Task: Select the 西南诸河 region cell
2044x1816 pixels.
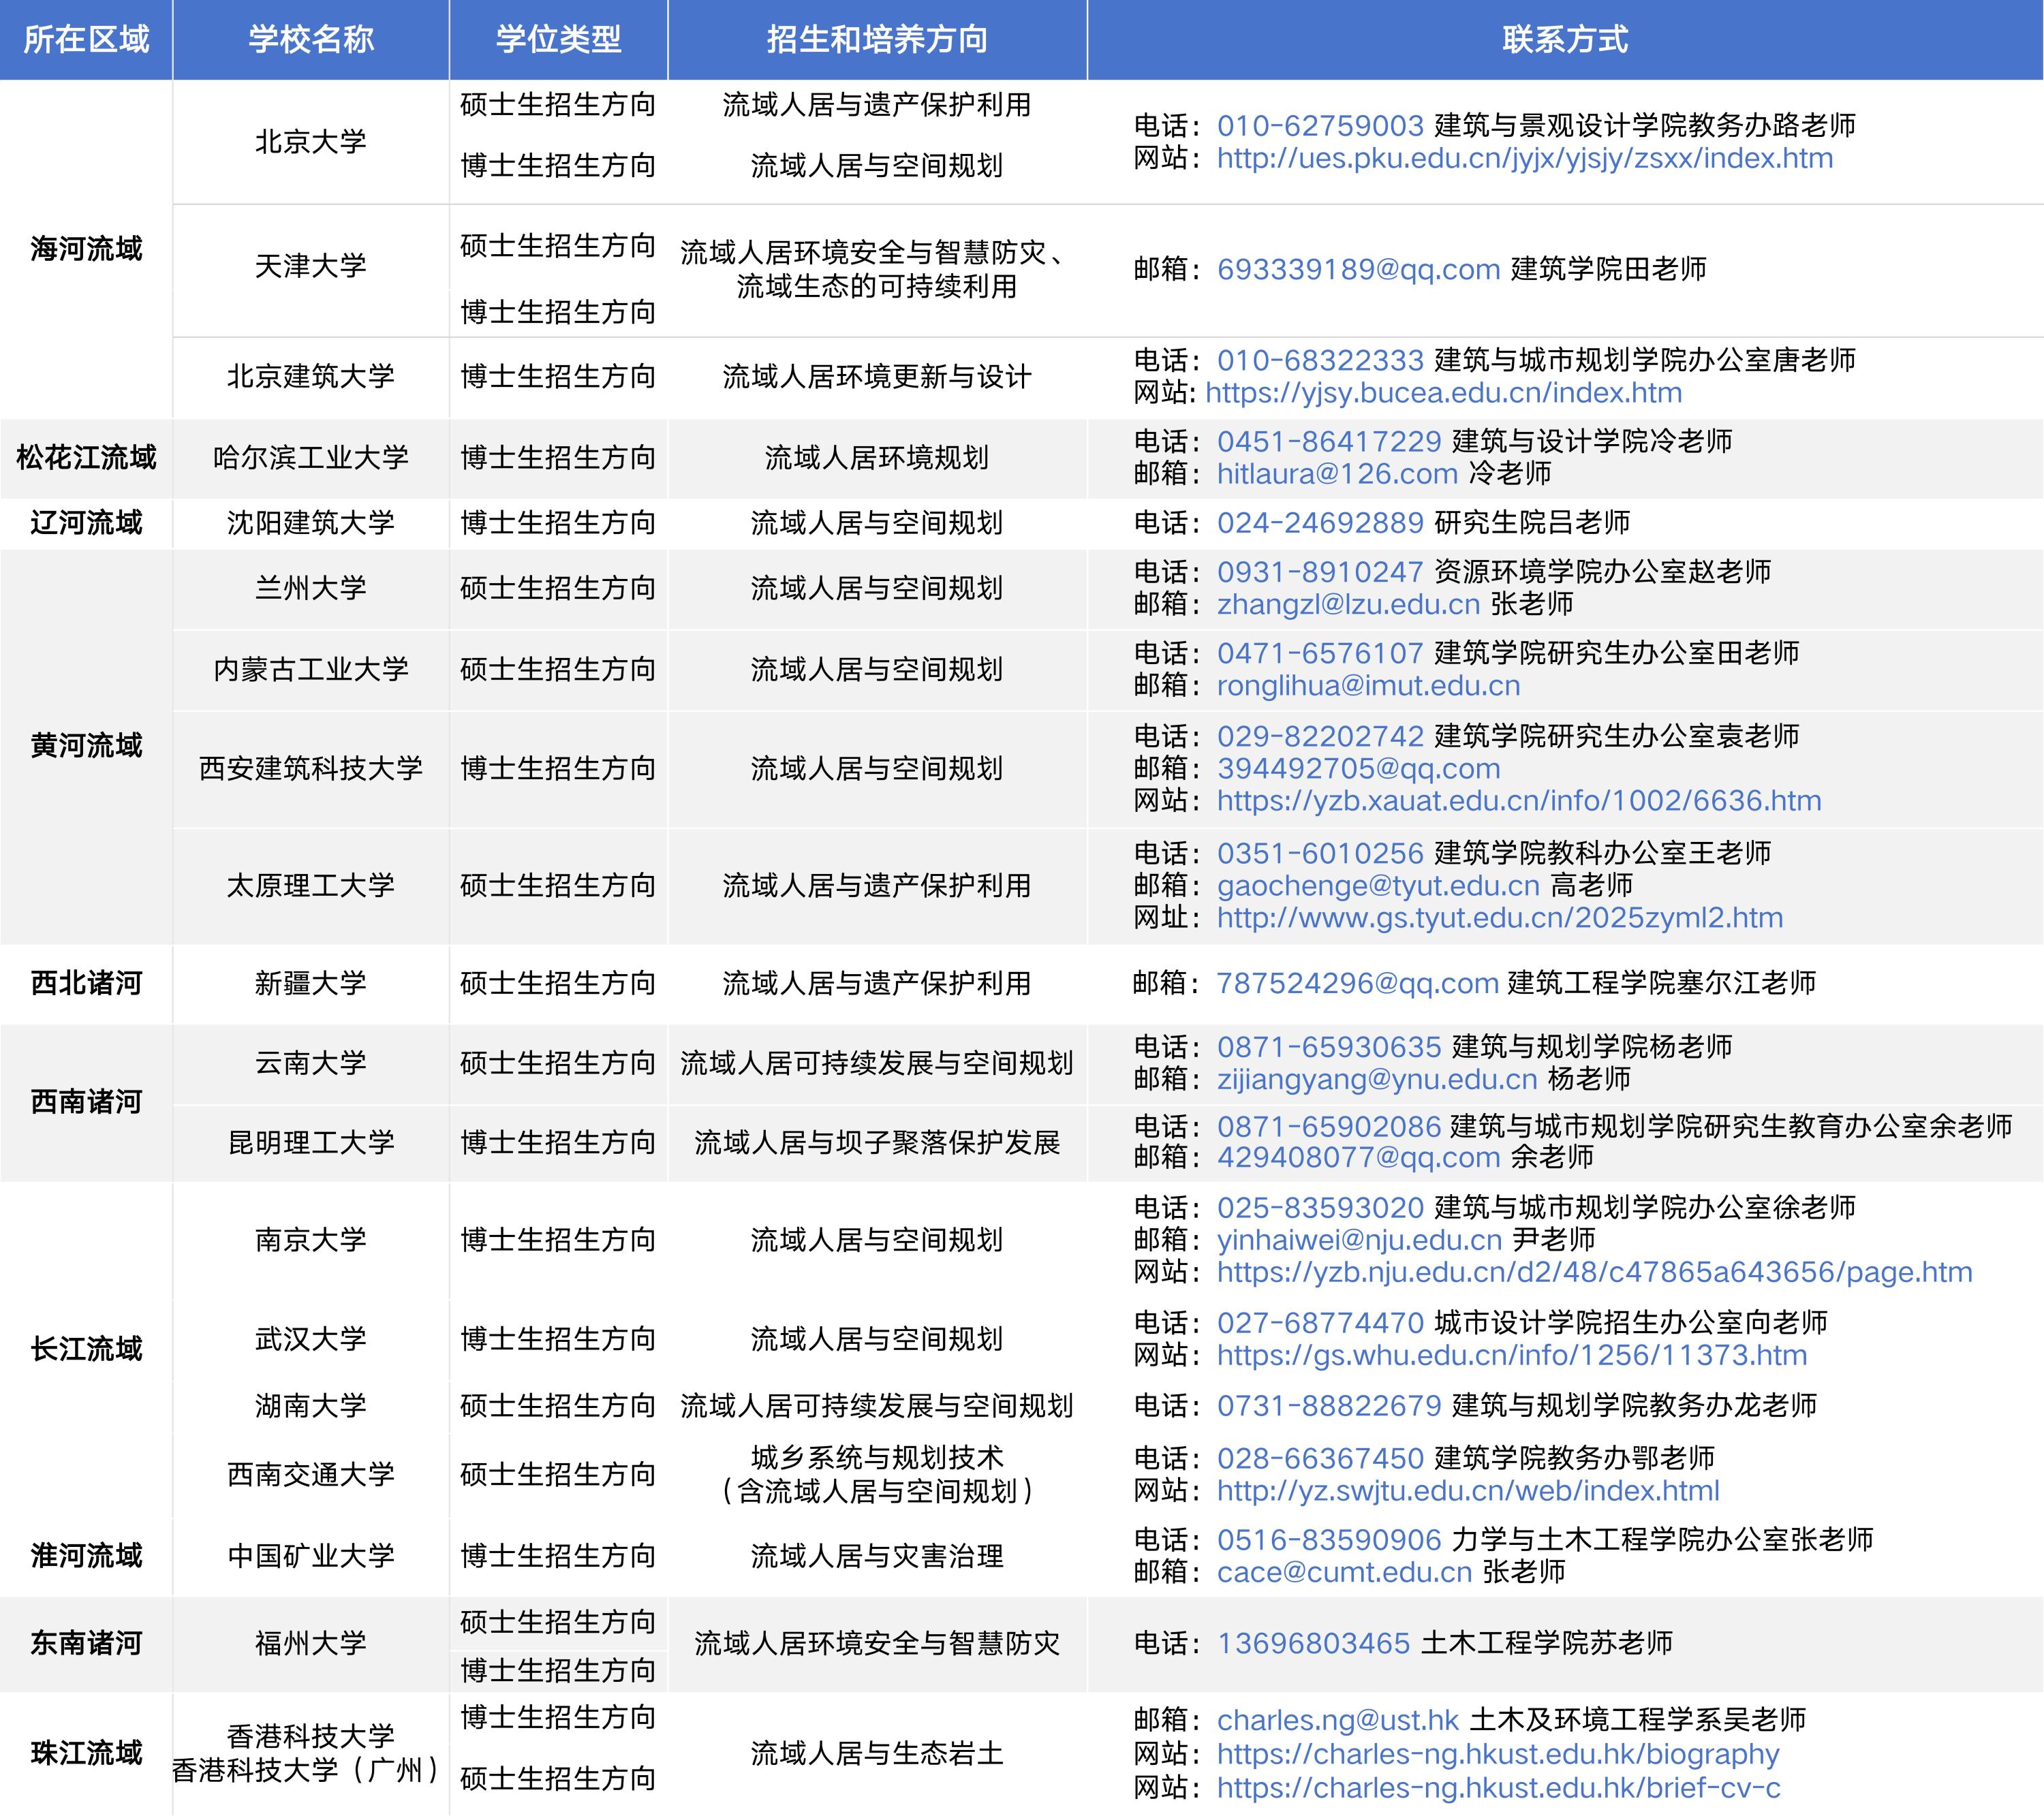Action: tap(86, 1102)
